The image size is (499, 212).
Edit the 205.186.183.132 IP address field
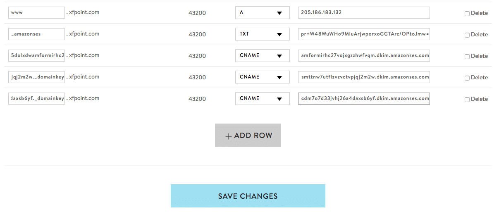coord(364,12)
